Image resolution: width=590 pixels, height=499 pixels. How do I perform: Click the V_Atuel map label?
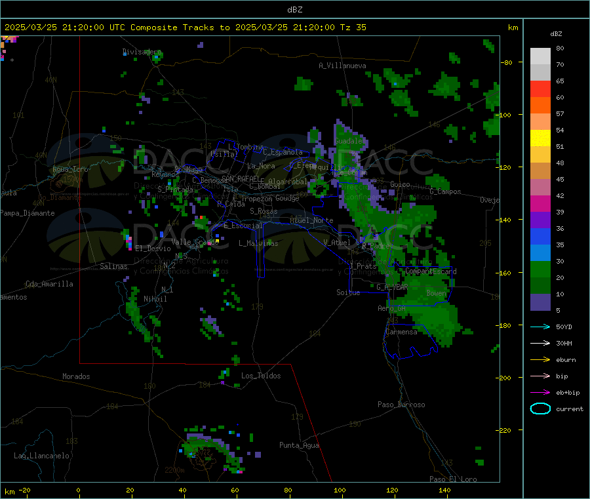[337, 243]
